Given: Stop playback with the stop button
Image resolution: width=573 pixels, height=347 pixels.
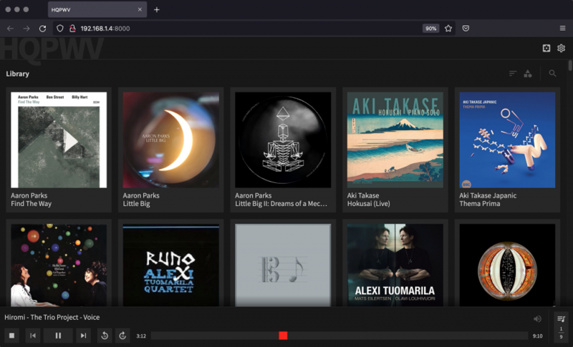Looking at the screenshot, I should [11, 336].
